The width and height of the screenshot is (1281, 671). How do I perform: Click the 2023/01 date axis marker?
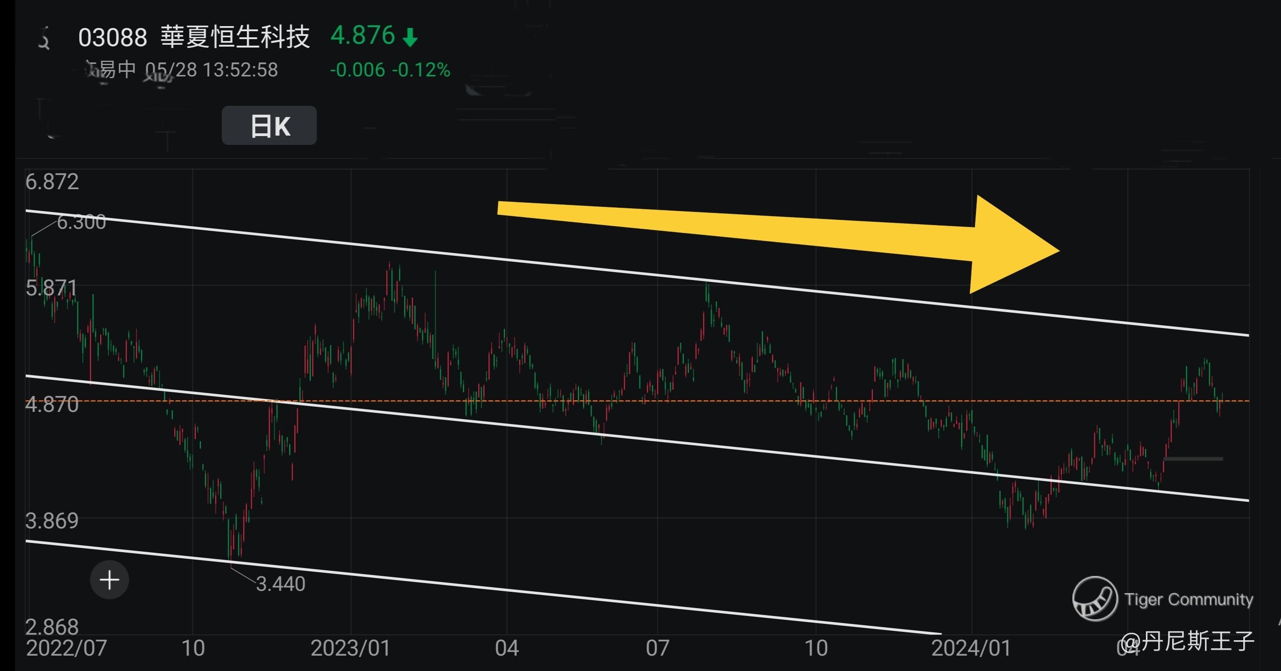(350, 648)
